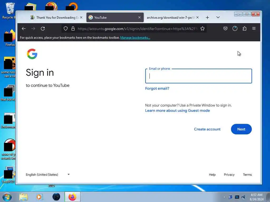Open the Help footer link
Viewport: 270px width, 202px height.
212,175
